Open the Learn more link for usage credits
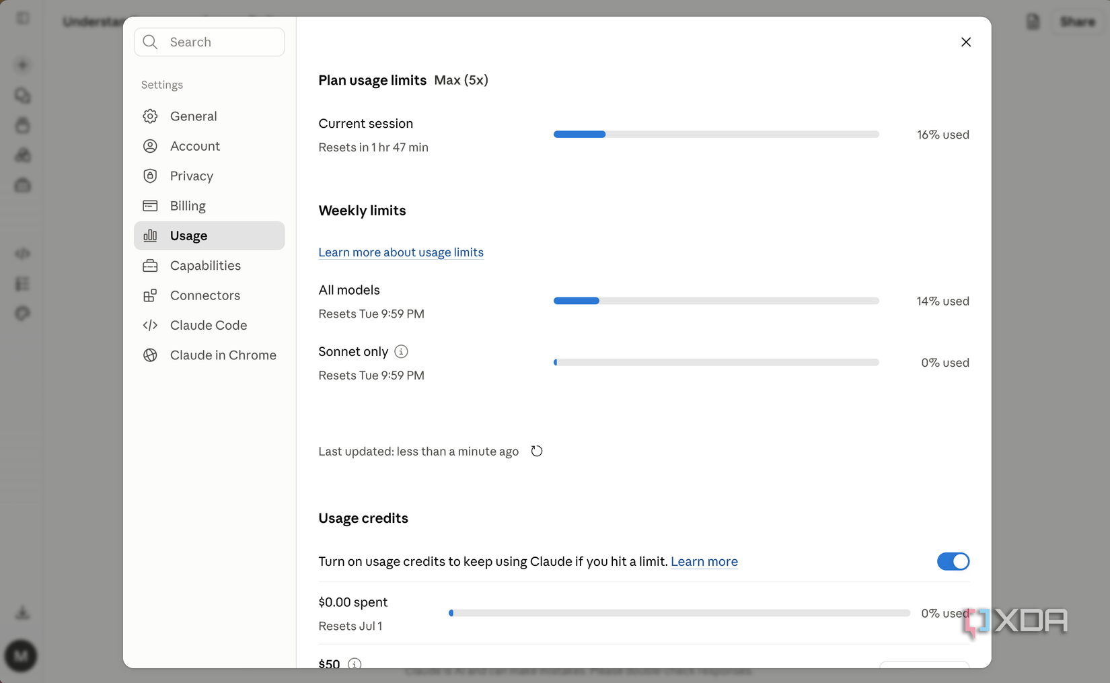 pyautogui.click(x=704, y=561)
